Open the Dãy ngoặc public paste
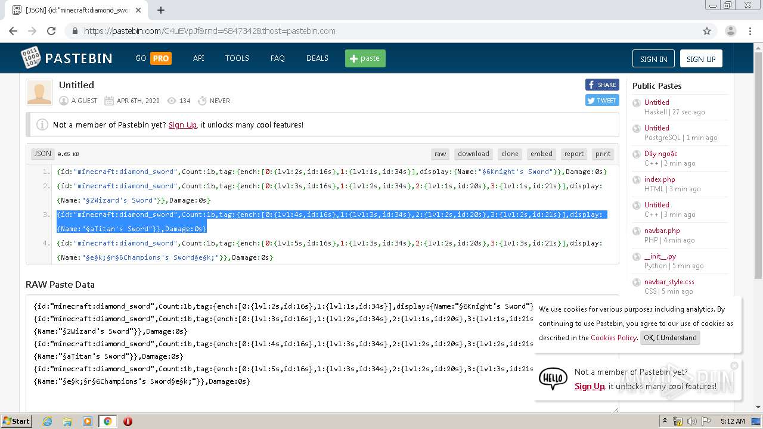 [660, 154]
